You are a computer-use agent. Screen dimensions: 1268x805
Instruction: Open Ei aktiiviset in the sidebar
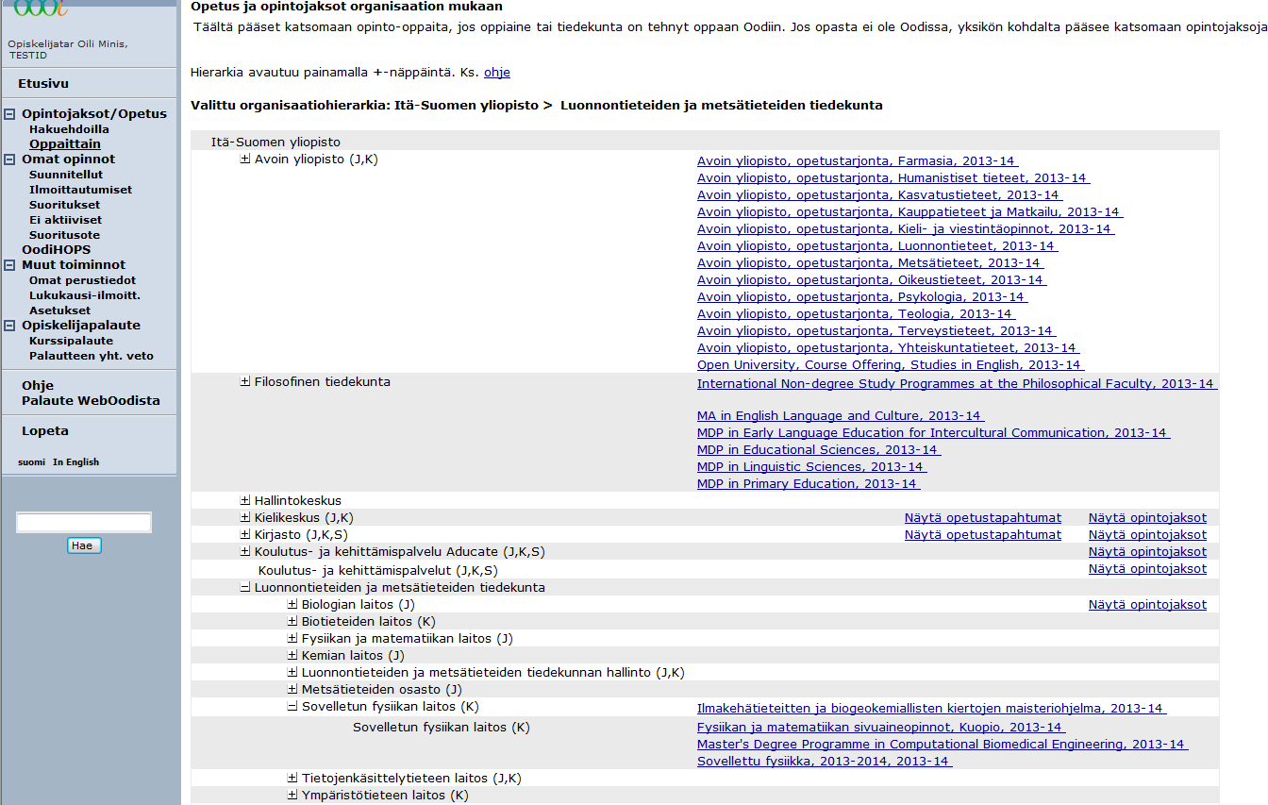[x=65, y=220]
